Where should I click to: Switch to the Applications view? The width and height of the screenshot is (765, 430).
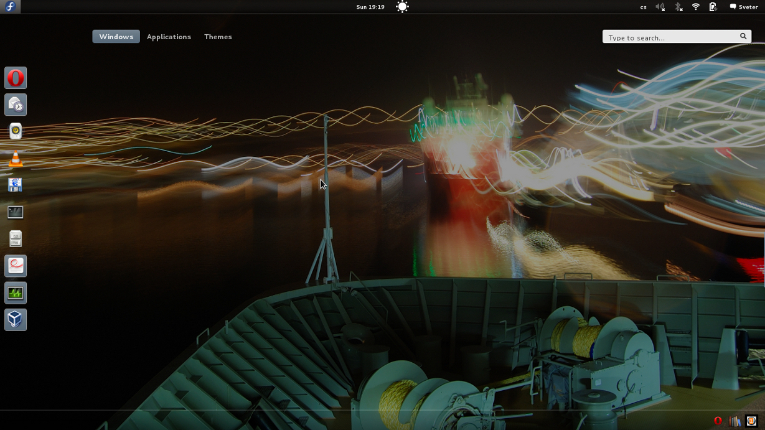169,37
